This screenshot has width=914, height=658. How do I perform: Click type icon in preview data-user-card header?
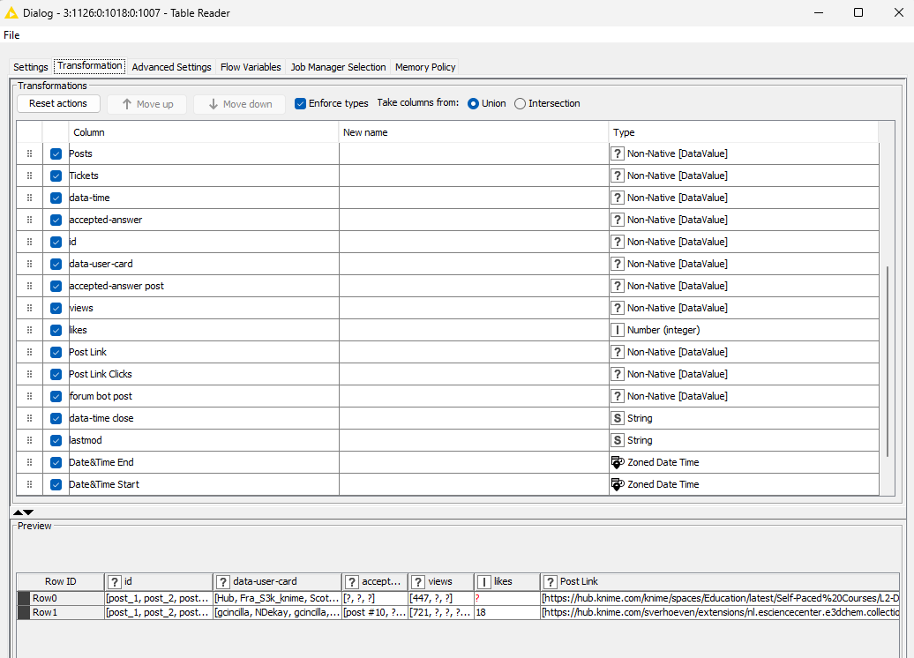coord(222,581)
